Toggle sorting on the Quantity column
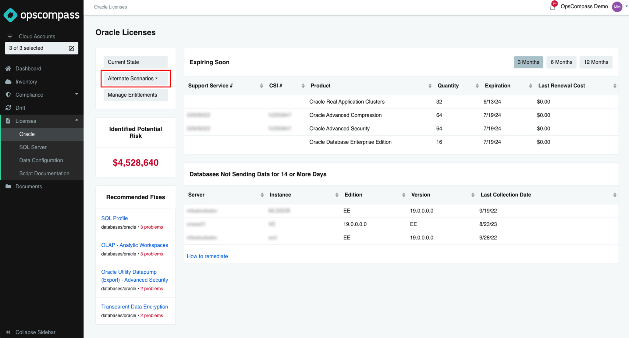This screenshot has height=338, width=629. coord(477,86)
